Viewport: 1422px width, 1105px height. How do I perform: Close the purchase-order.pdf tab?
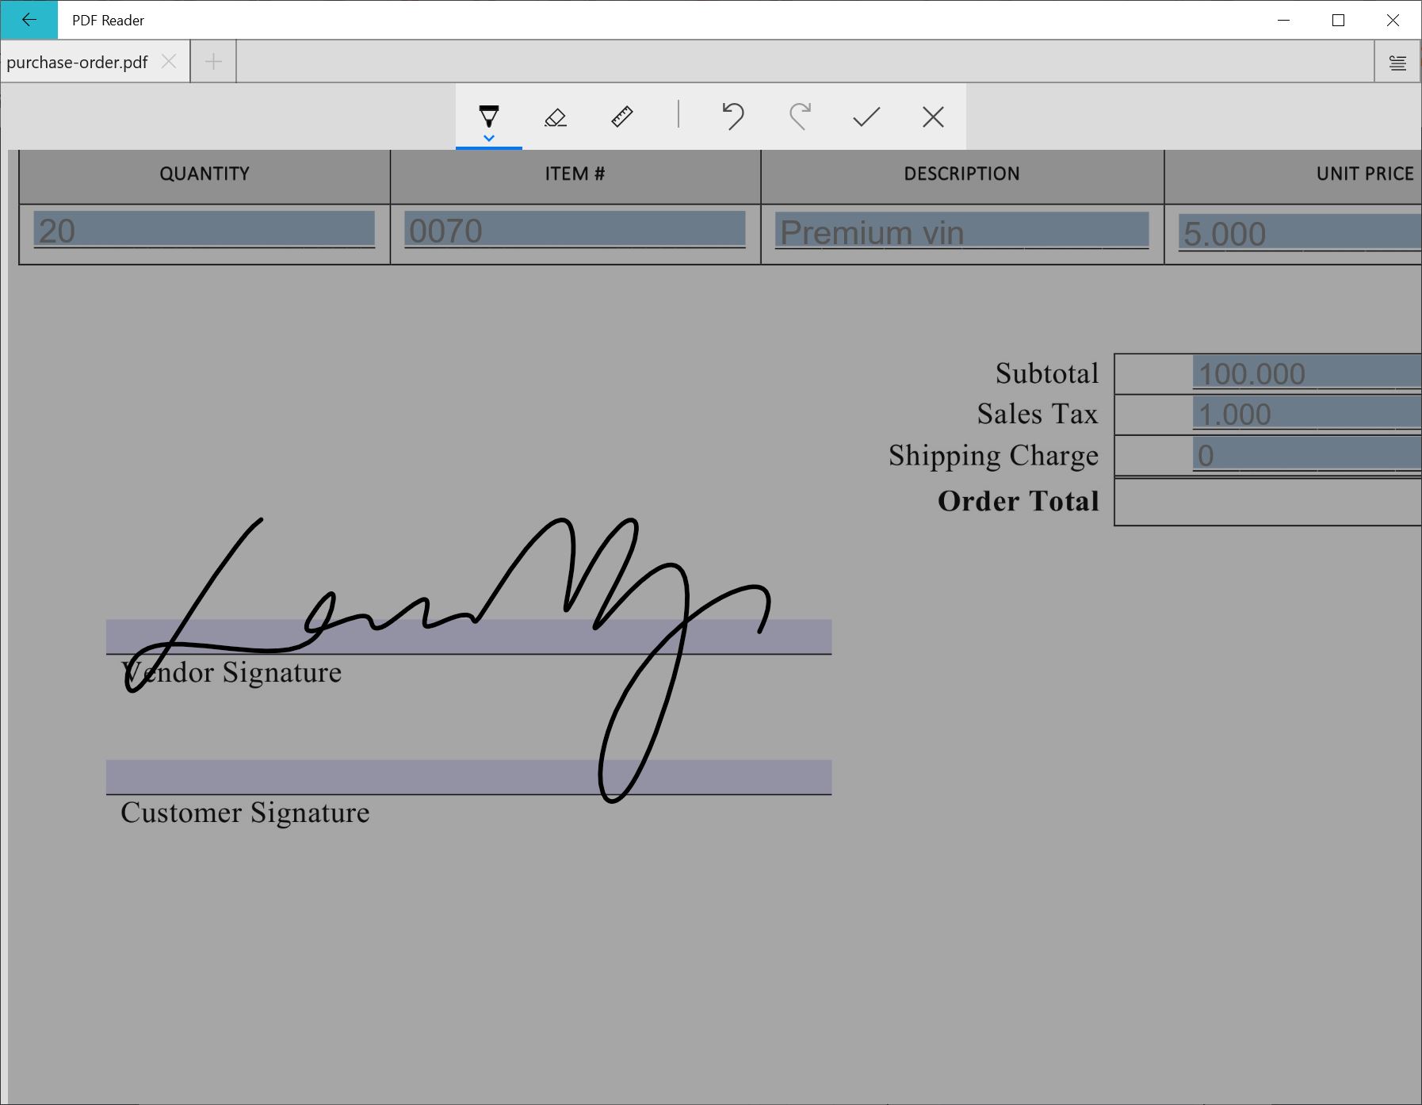point(169,62)
